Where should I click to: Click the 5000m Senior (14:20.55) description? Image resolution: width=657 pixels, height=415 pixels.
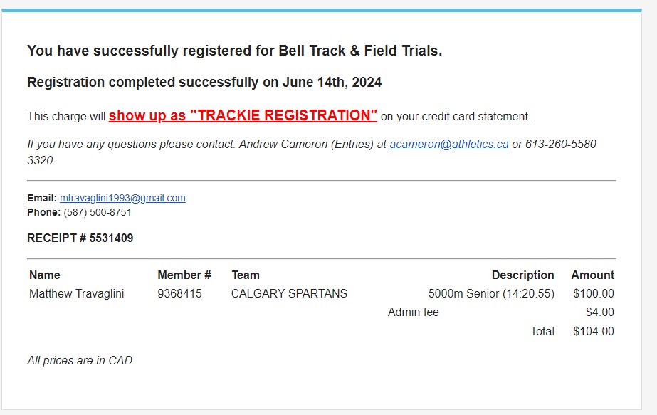[491, 293]
